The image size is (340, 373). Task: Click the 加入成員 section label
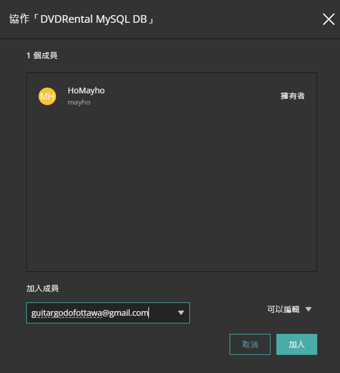point(43,288)
